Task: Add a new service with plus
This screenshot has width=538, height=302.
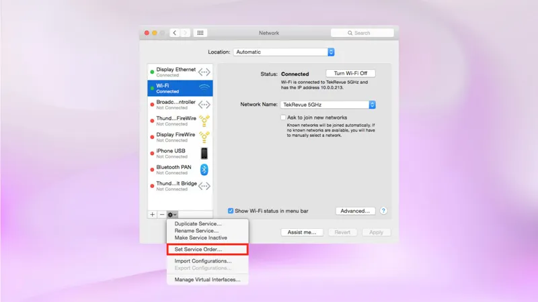Action: tap(153, 214)
